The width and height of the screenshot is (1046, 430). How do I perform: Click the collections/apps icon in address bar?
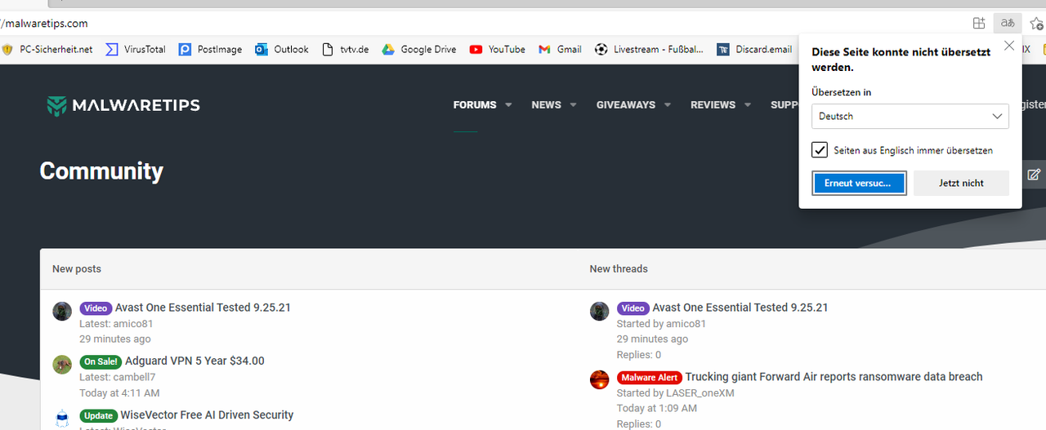pos(979,23)
